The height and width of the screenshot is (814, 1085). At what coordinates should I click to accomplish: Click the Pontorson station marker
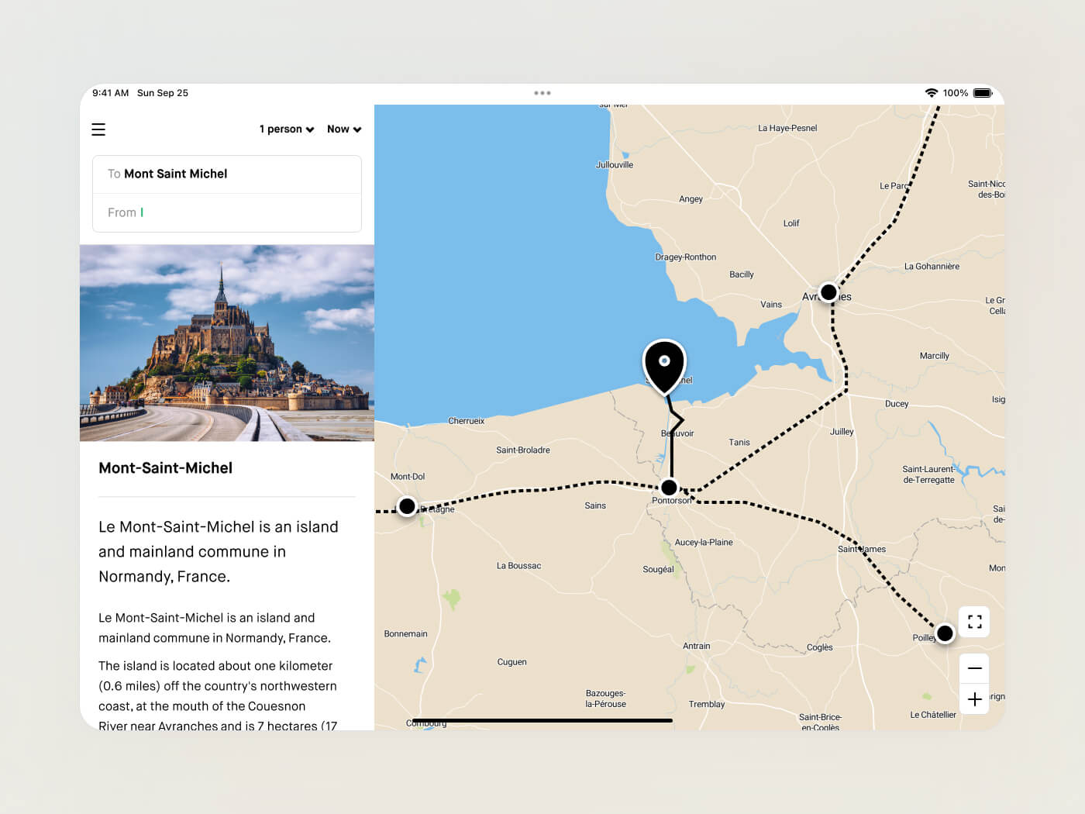point(669,488)
